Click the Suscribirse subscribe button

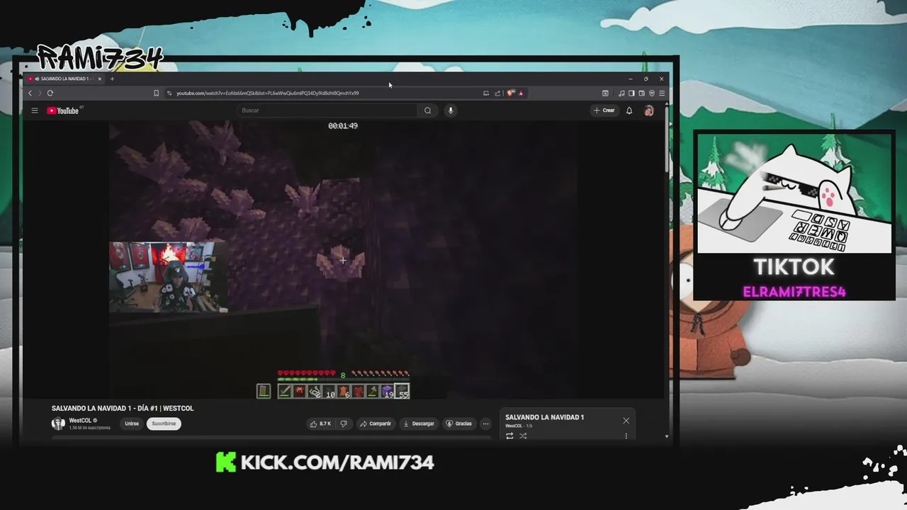click(x=164, y=424)
